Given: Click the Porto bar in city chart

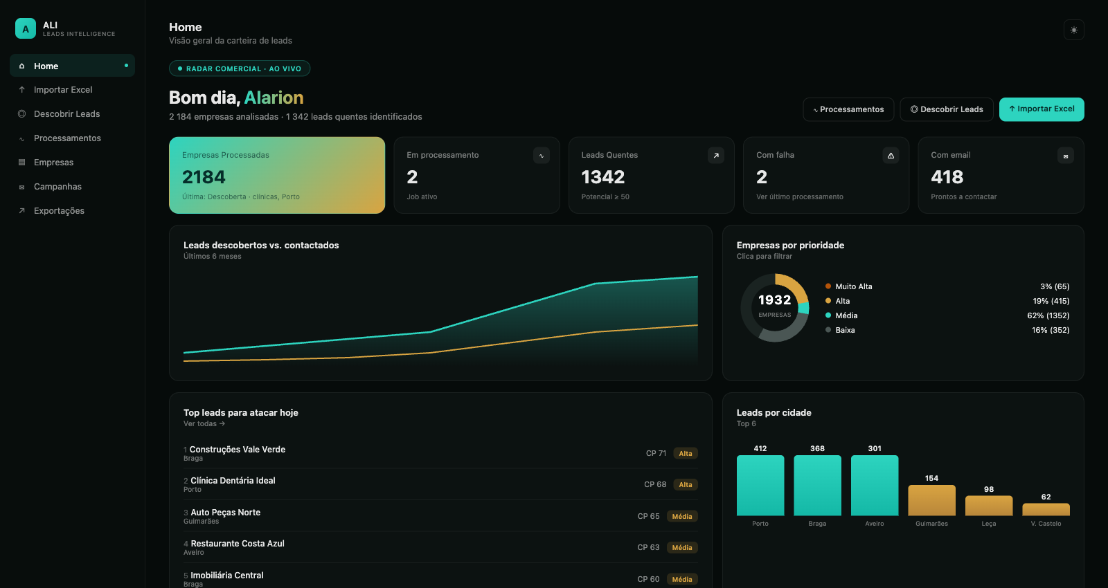Looking at the screenshot, I should tap(760, 485).
